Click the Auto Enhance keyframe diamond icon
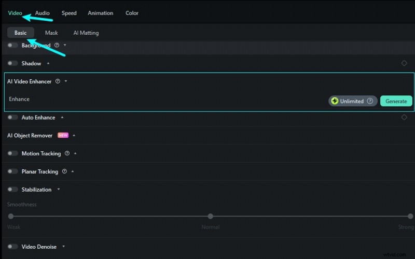The height and width of the screenshot is (259, 415). click(x=404, y=118)
